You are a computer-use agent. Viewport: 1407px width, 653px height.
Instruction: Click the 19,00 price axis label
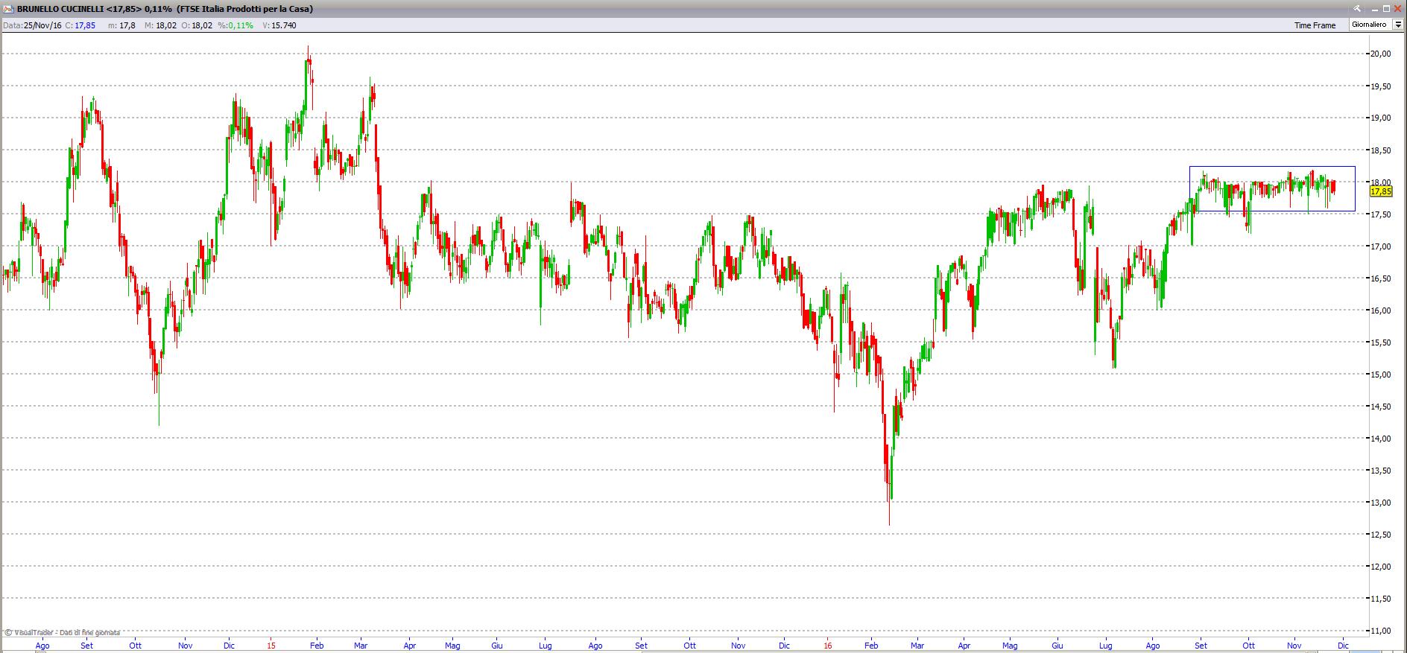1380,118
